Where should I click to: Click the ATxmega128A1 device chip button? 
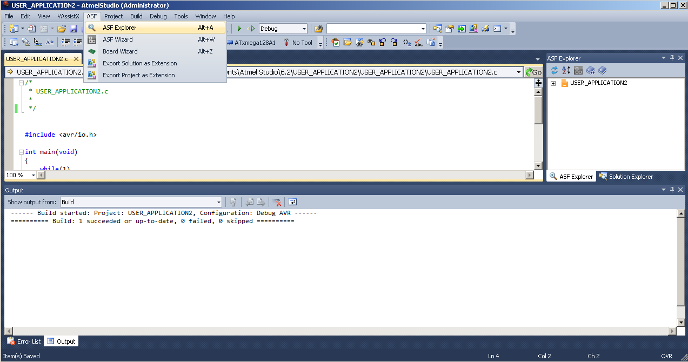(250, 43)
